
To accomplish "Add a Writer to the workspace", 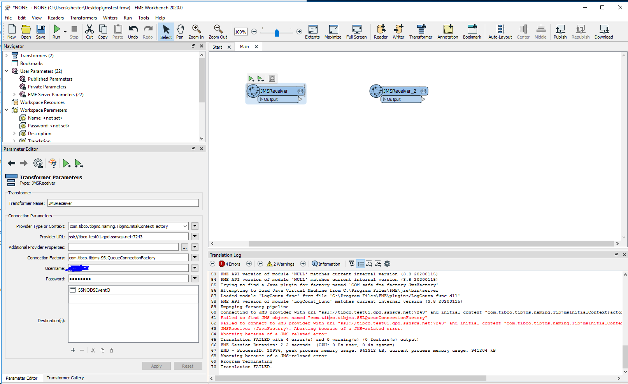I will point(398,32).
